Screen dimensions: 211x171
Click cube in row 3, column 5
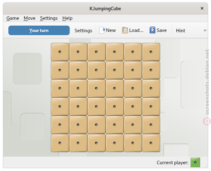pyautogui.click(x=133, y=89)
